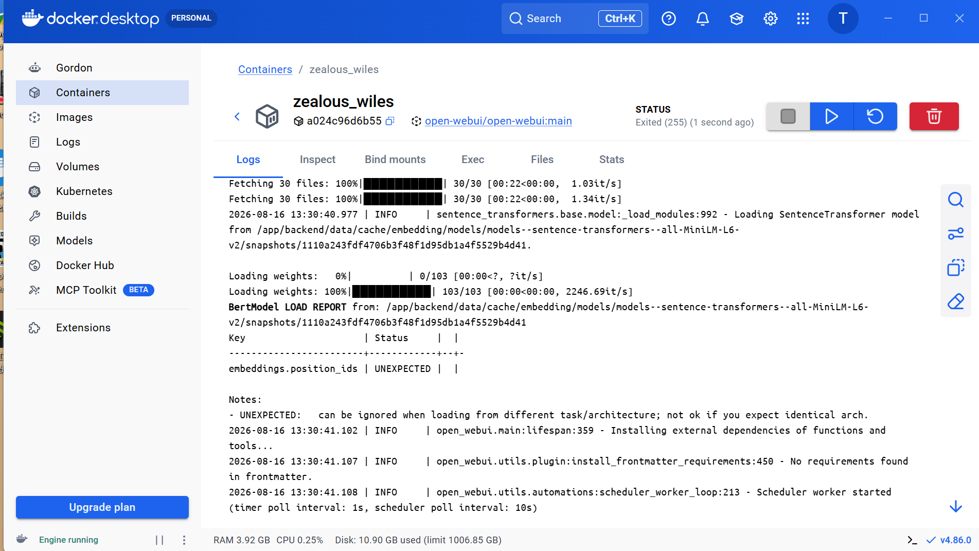Screen dimensions: 979x551
Task: Click version v4.86.0 in status bar
Action: [x=955, y=540]
